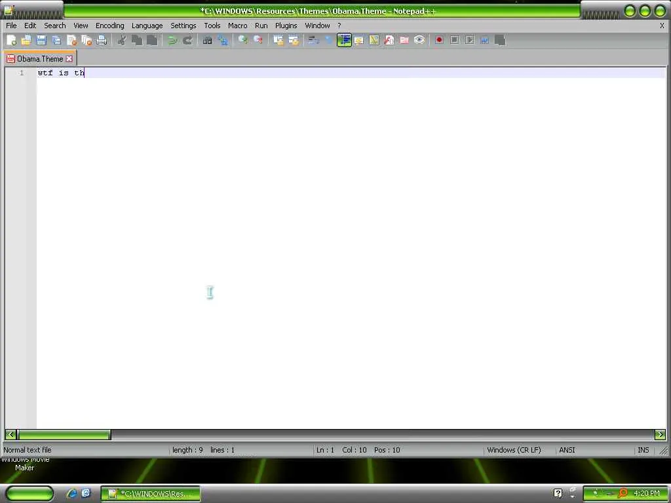Toggle Word wrap in the toolbar
671x503 pixels.
coord(314,40)
